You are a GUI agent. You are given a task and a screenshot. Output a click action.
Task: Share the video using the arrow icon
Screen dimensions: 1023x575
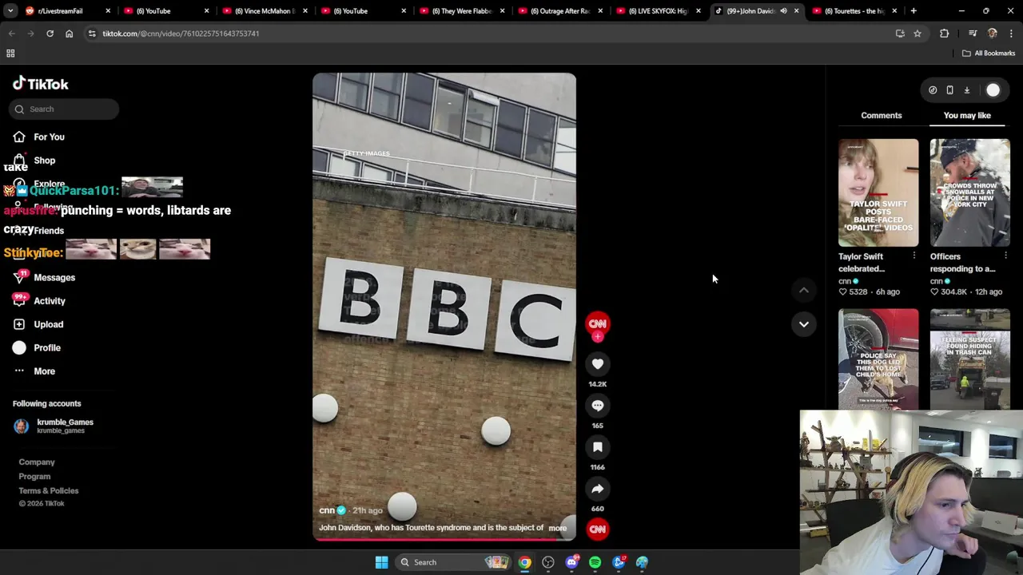tap(597, 489)
